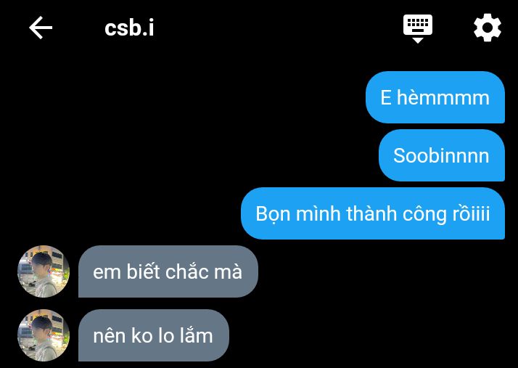This screenshot has height=368, width=518.
Task: Click the word "chắc" in gray reply
Action: click(x=187, y=271)
